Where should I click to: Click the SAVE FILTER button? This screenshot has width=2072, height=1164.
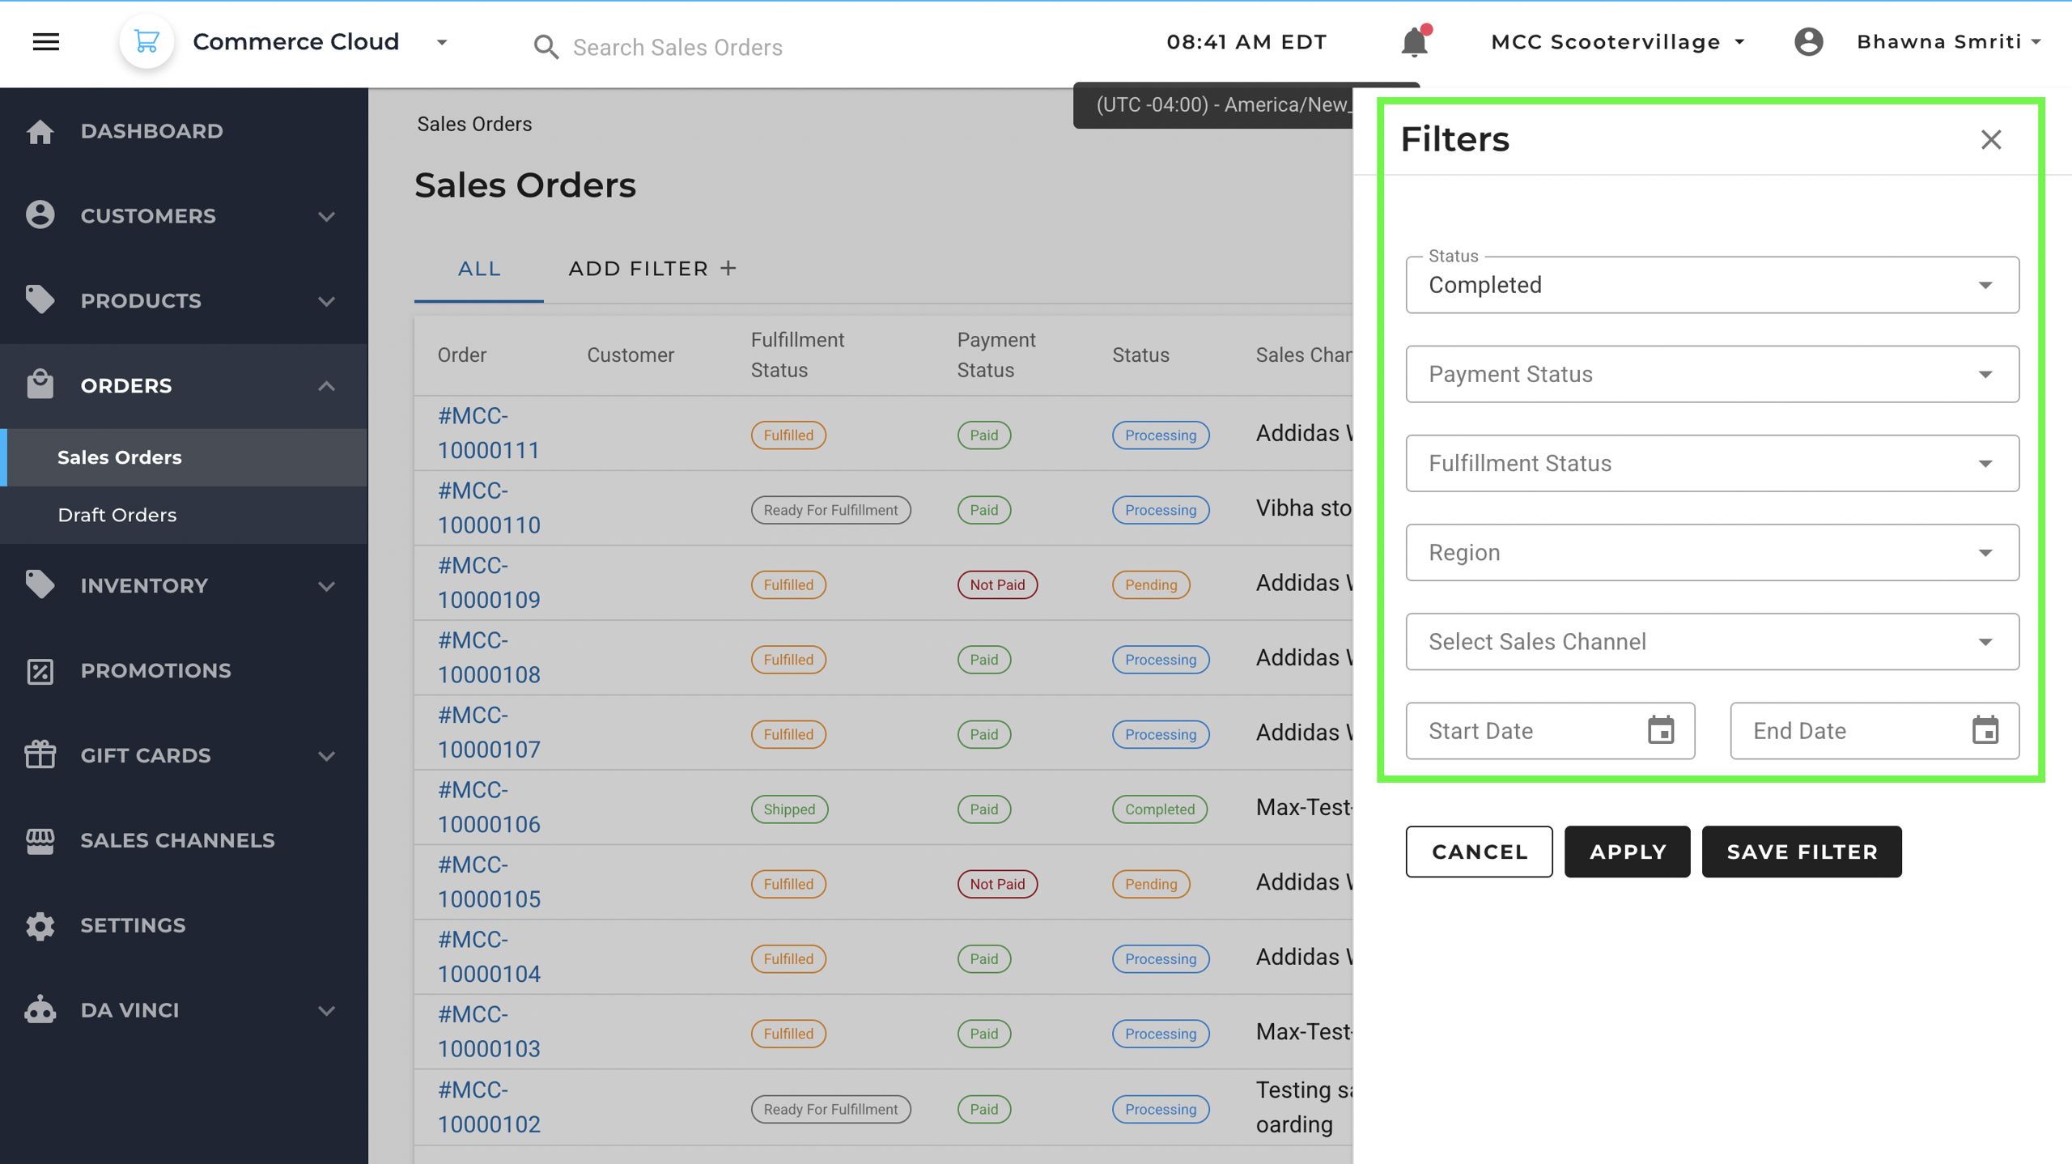point(1802,852)
